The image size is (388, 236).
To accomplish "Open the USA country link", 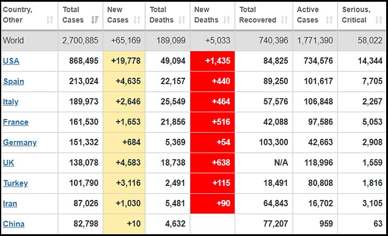I will pyautogui.click(x=11, y=61).
